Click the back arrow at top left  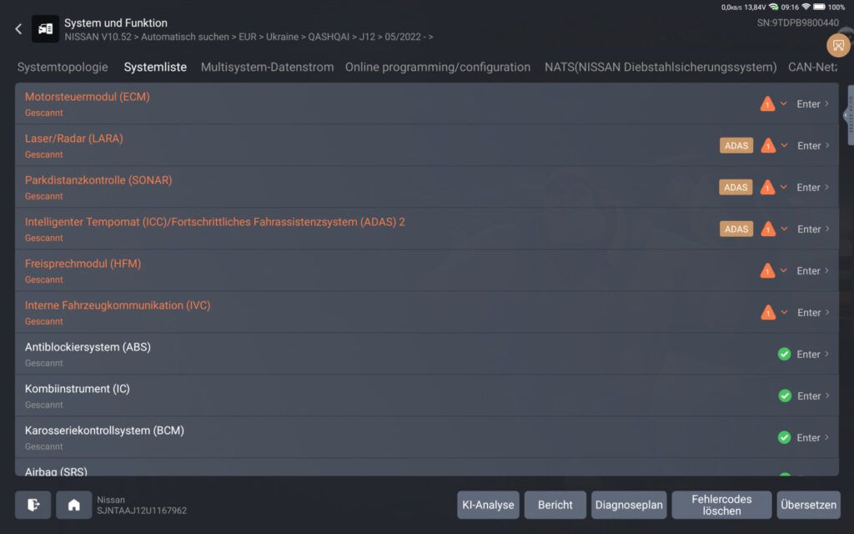17,28
